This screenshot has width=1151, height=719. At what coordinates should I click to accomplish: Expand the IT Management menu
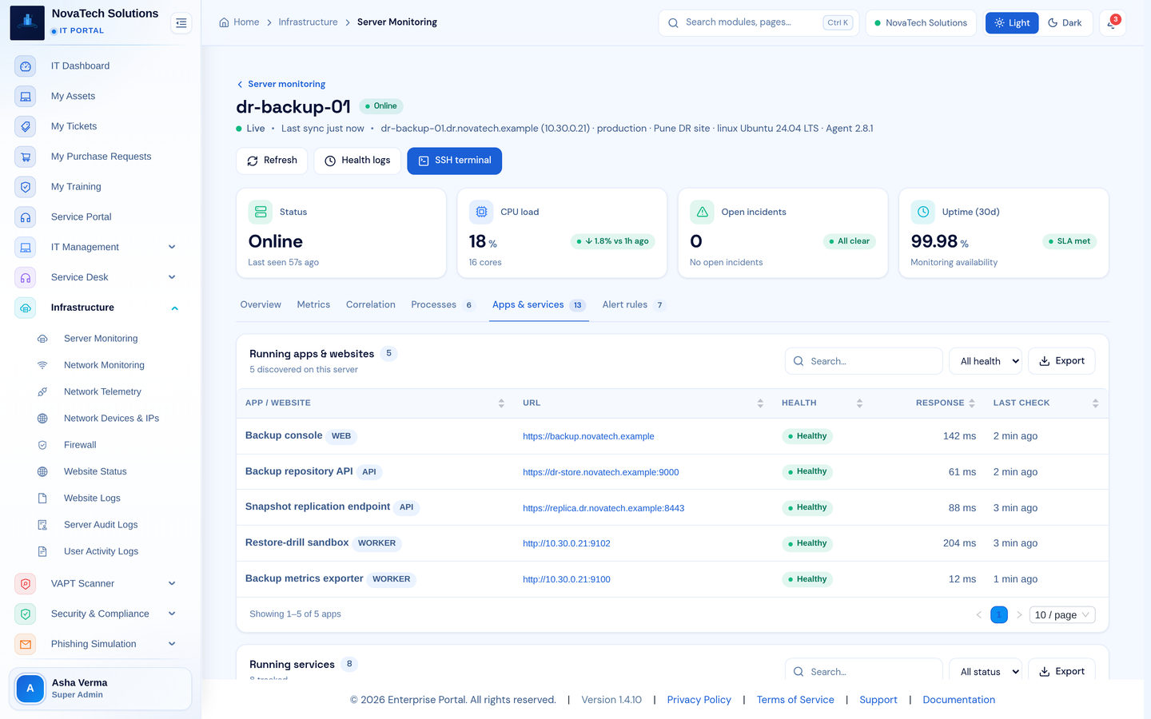point(172,248)
